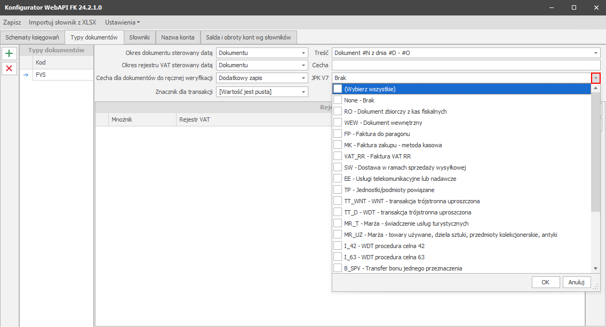This screenshot has width=606, height=327.
Task: Expand 'Znacznik dla transakcji' combo box
Action: click(304, 92)
